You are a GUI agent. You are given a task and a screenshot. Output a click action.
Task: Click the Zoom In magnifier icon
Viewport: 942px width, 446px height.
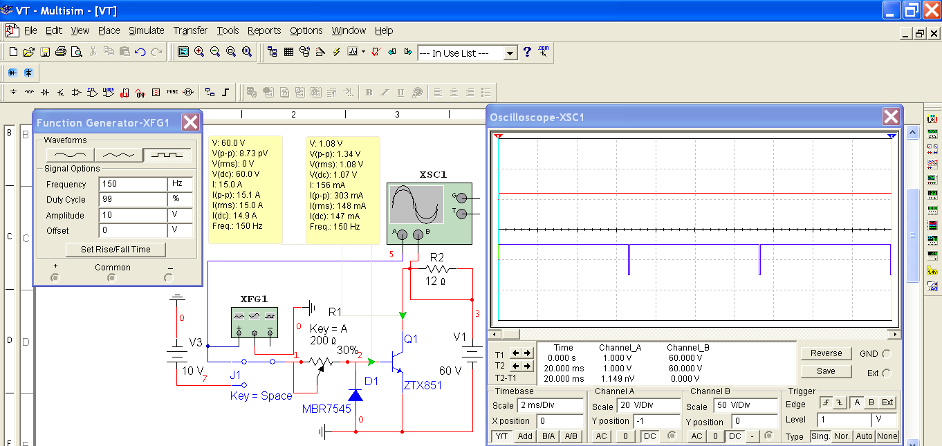[x=199, y=52]
